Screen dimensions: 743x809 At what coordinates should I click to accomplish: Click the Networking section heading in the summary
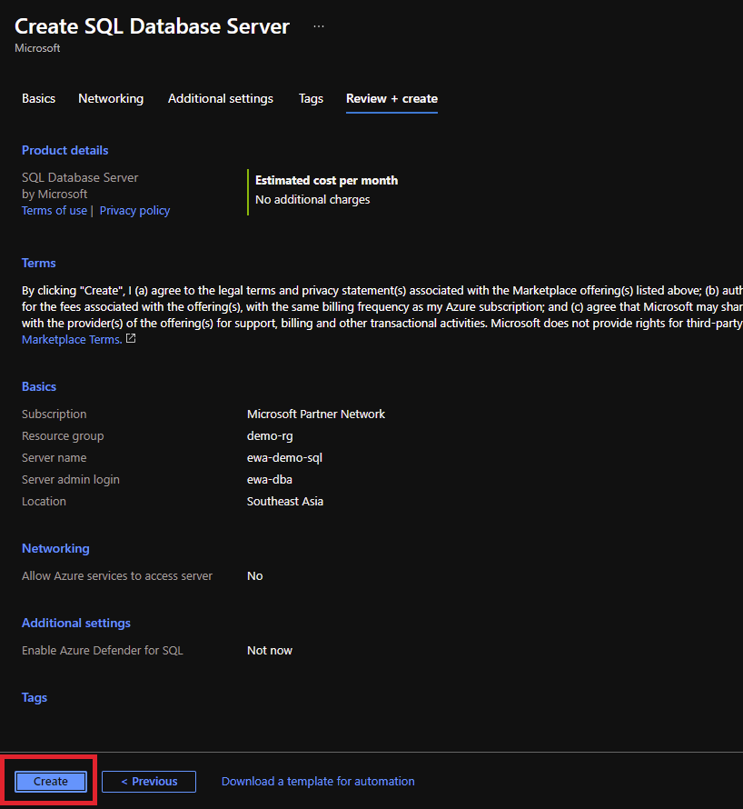[x=55, y=548]
